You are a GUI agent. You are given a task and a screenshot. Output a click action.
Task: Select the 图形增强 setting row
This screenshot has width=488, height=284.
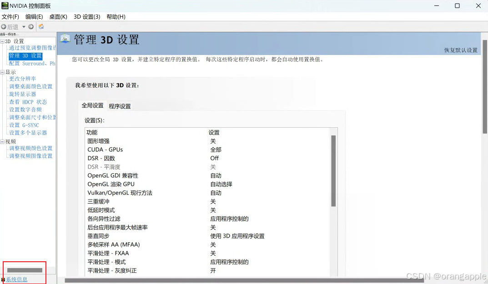click(x=207, y=141)
